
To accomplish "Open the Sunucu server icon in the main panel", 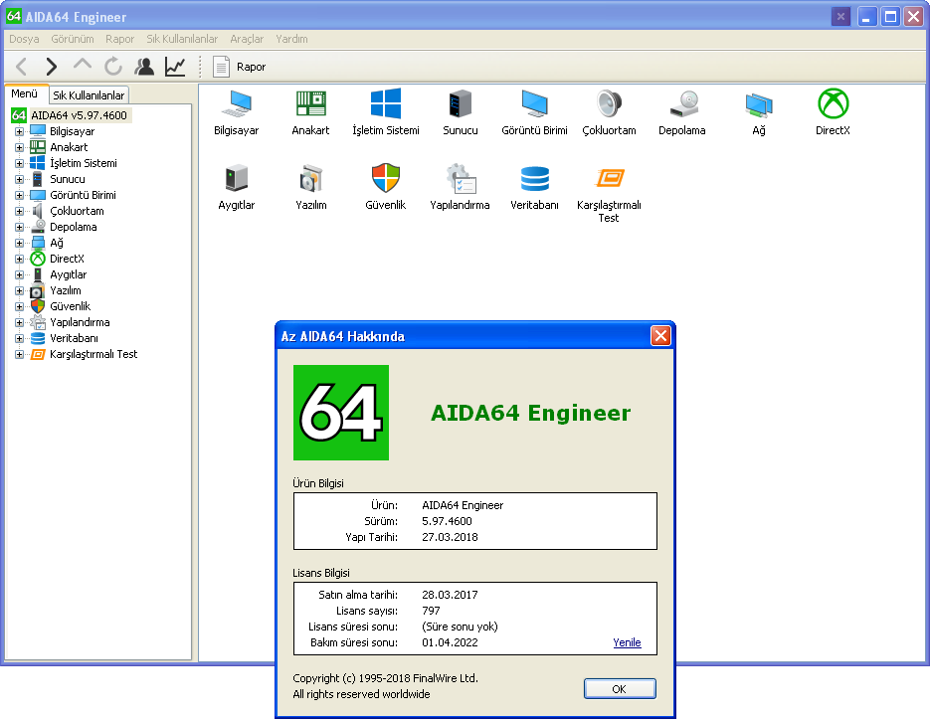I will point(461,104).
